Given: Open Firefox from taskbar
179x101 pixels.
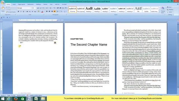Looking at the screenshot, I should [x=16, y=99].
